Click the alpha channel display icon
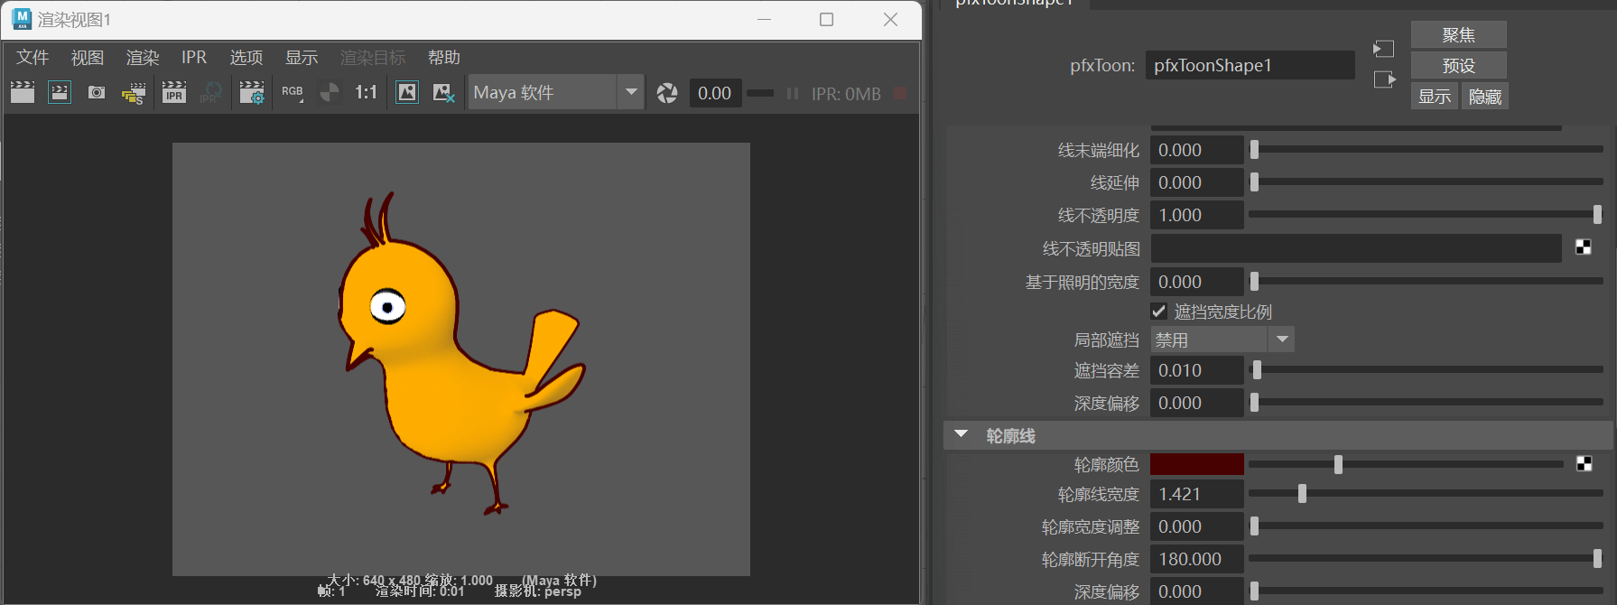The height and width of the screenshot is (605, 1617). coord(330,92)
